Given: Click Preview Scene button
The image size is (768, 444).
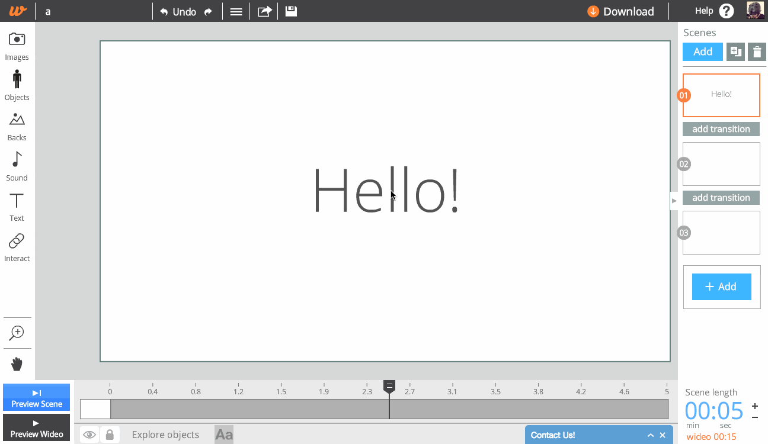Looking at the screenshot, I should coord(37,397).
